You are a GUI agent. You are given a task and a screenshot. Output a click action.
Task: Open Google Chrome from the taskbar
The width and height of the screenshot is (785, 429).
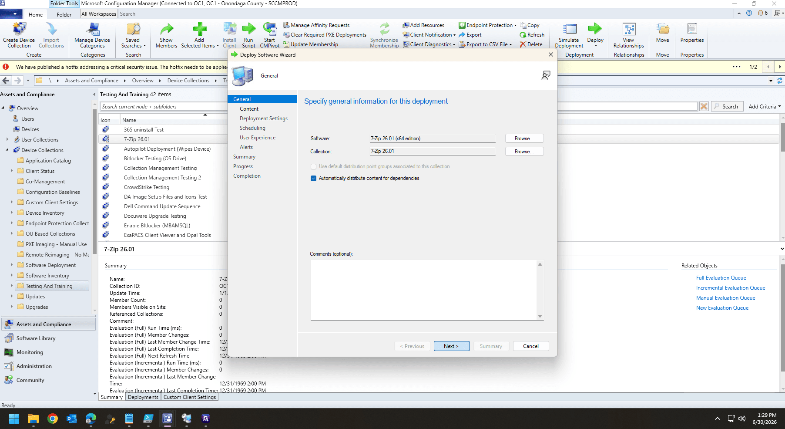53,419
